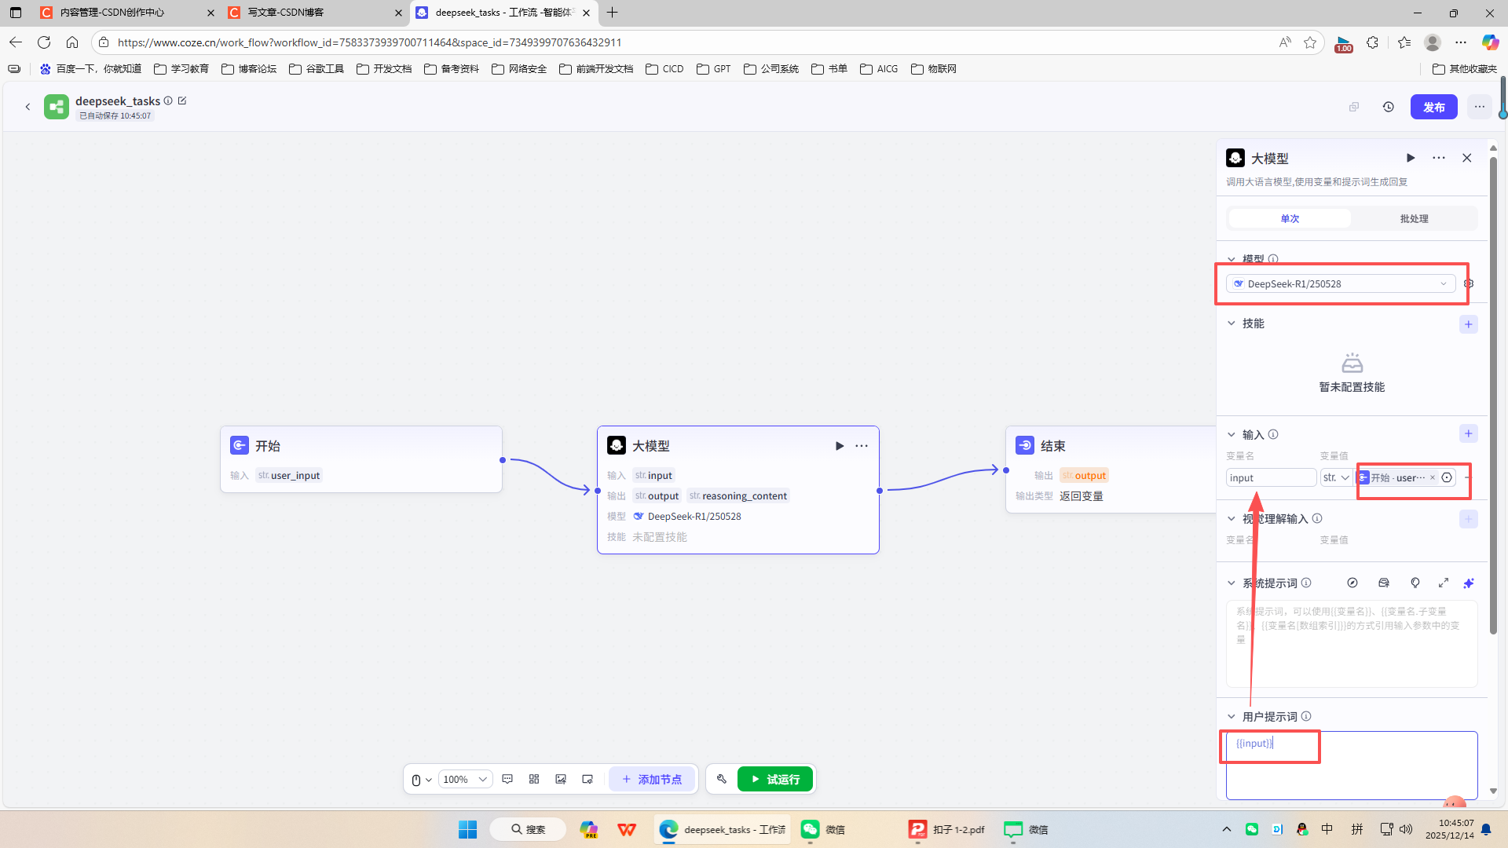Viewport: 1508px width, 848px height.
Task: Open the str variable type dropdown
Action: pyautogui.click(x=1335, y=477)
